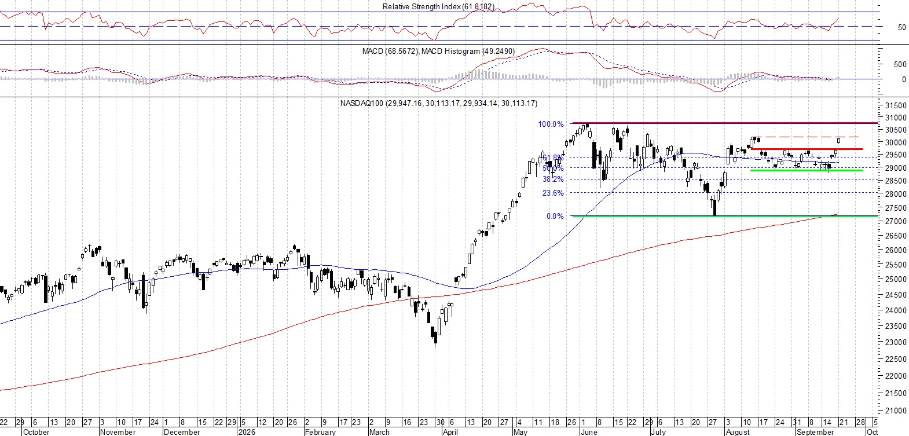This screenshot has width=909, height=436.
Task: Click the NASDAQ100 price chart title
Action: pyautogui.click(x=438, y=104)
